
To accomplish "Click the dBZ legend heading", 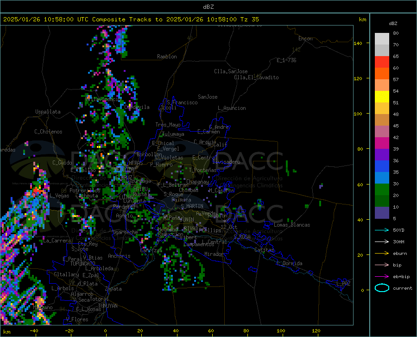I will coord(393,23).
